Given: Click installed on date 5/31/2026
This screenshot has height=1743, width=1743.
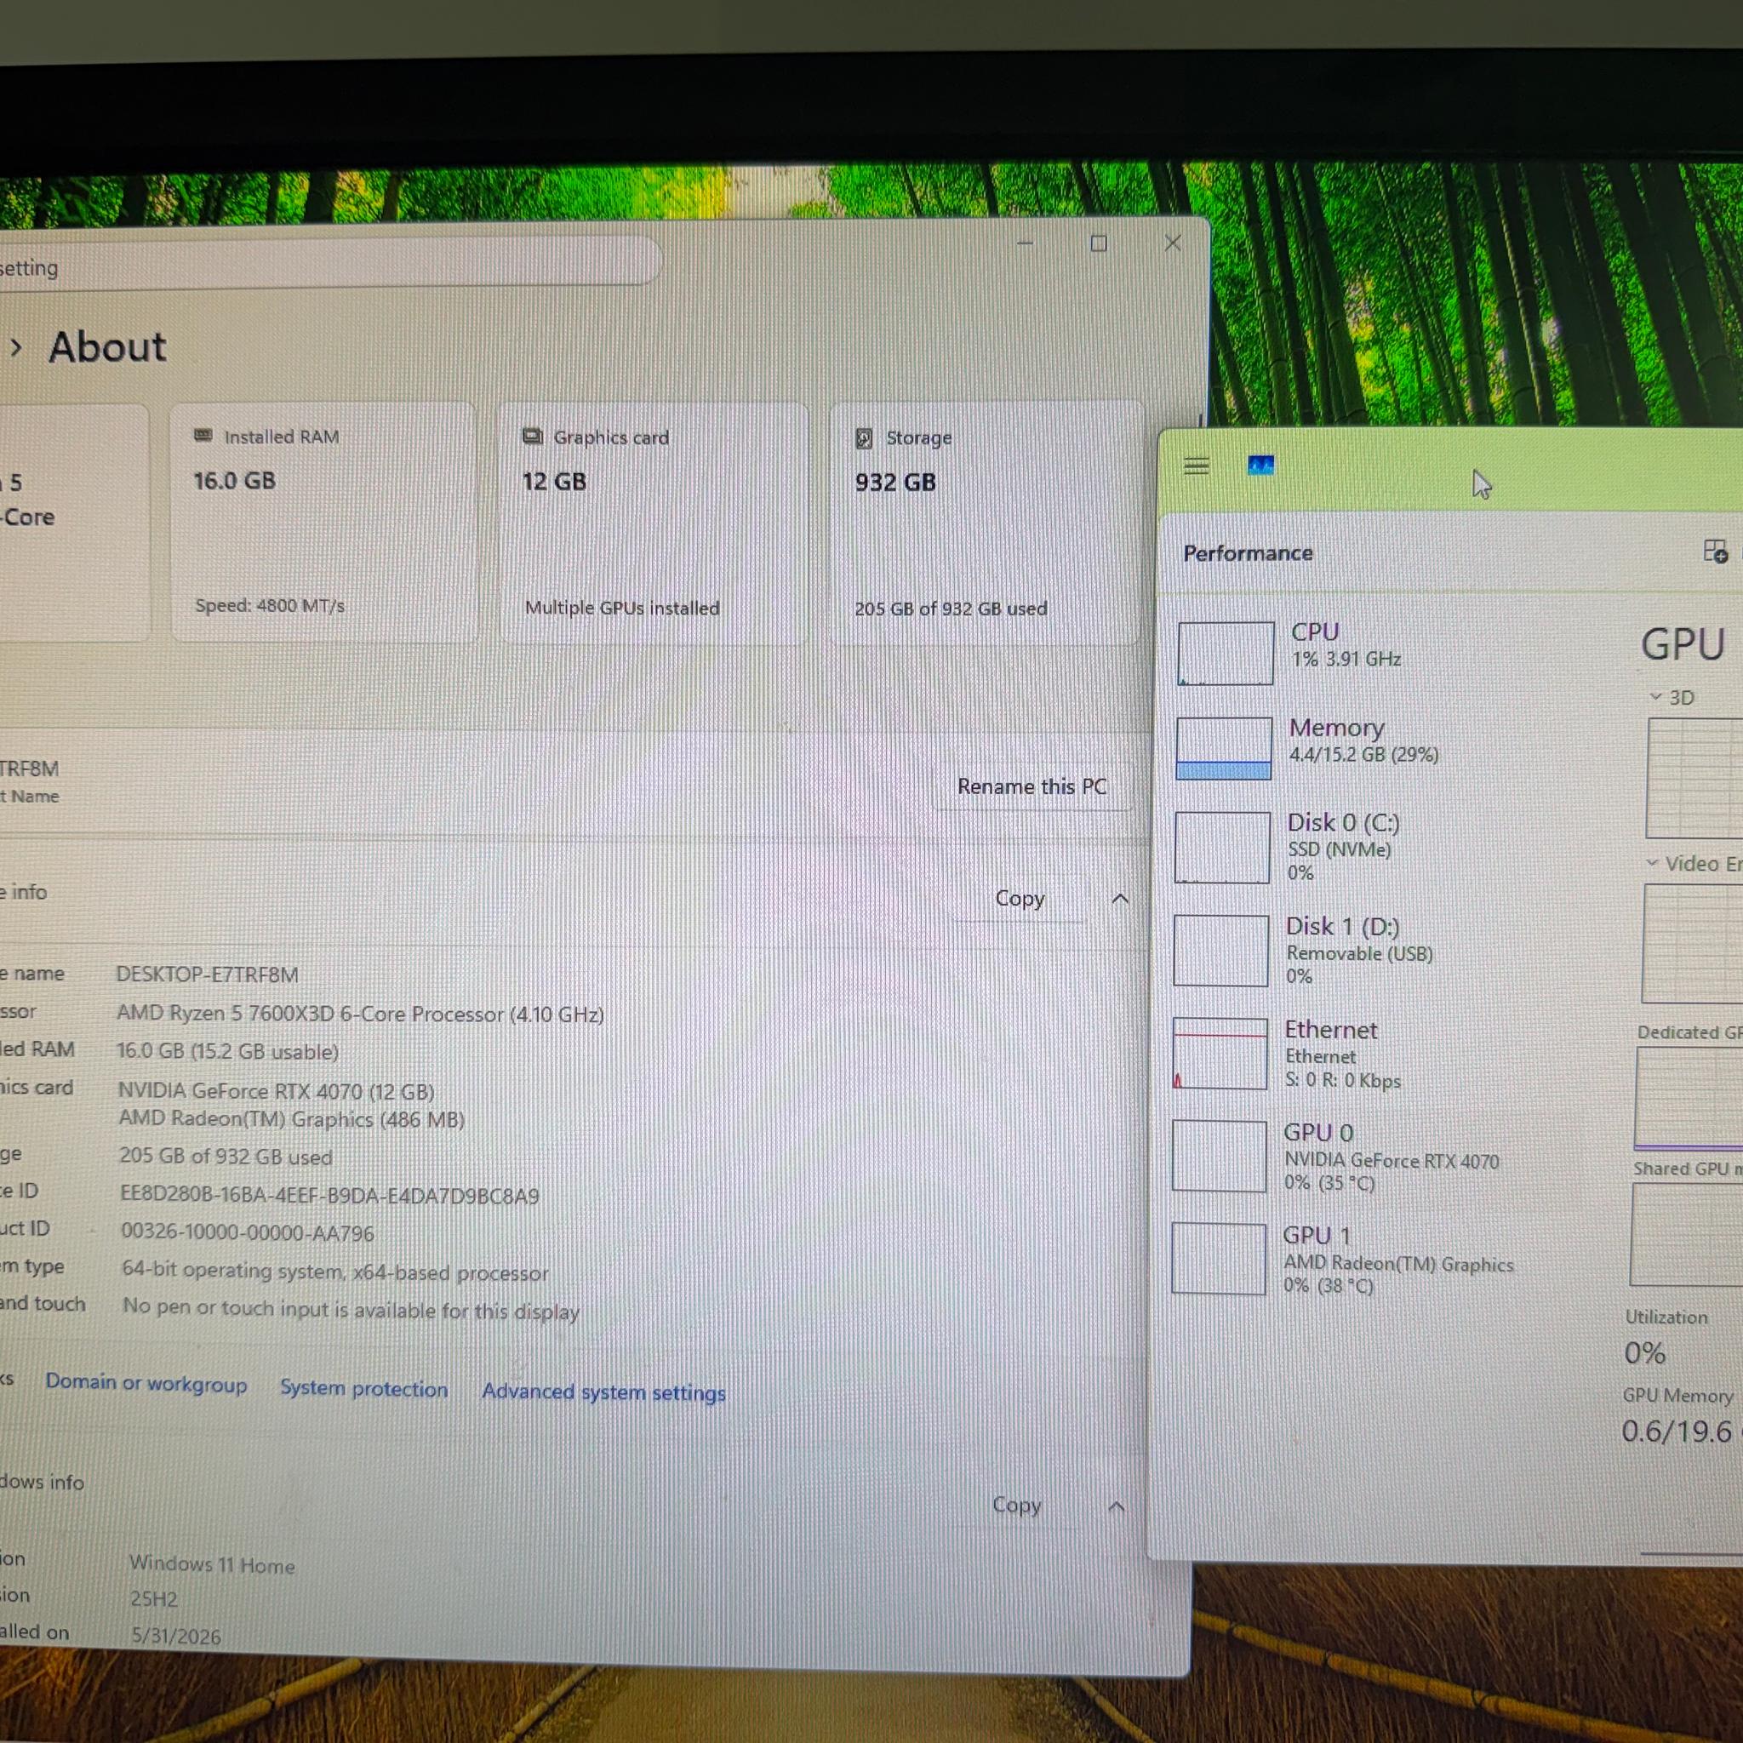Looking at the screenshot, I should pos(176,1637).
